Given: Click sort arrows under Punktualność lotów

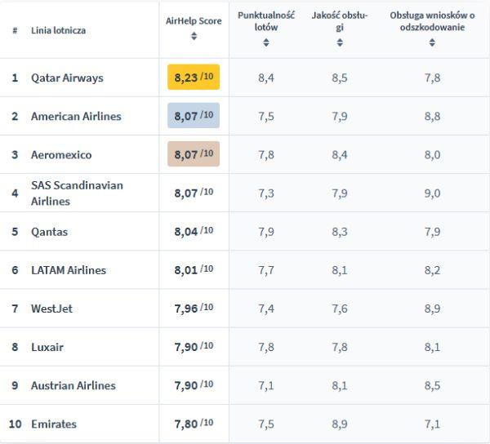Looking at the screenshot, I should [265, 42].
